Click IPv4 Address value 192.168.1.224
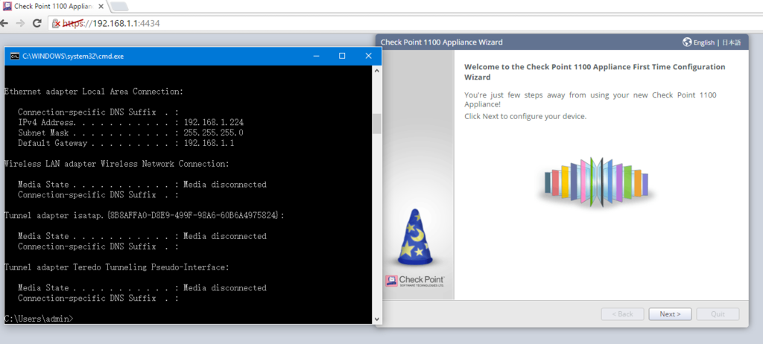763x344 pixels. pos(214,122)
